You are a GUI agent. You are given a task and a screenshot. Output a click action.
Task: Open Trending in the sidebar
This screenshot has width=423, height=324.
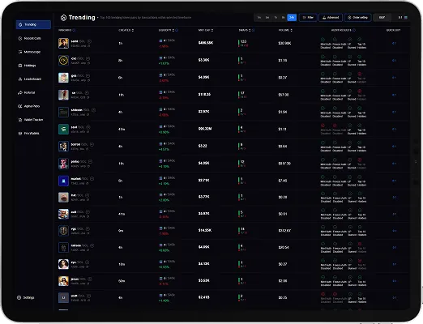pos(33,24)
